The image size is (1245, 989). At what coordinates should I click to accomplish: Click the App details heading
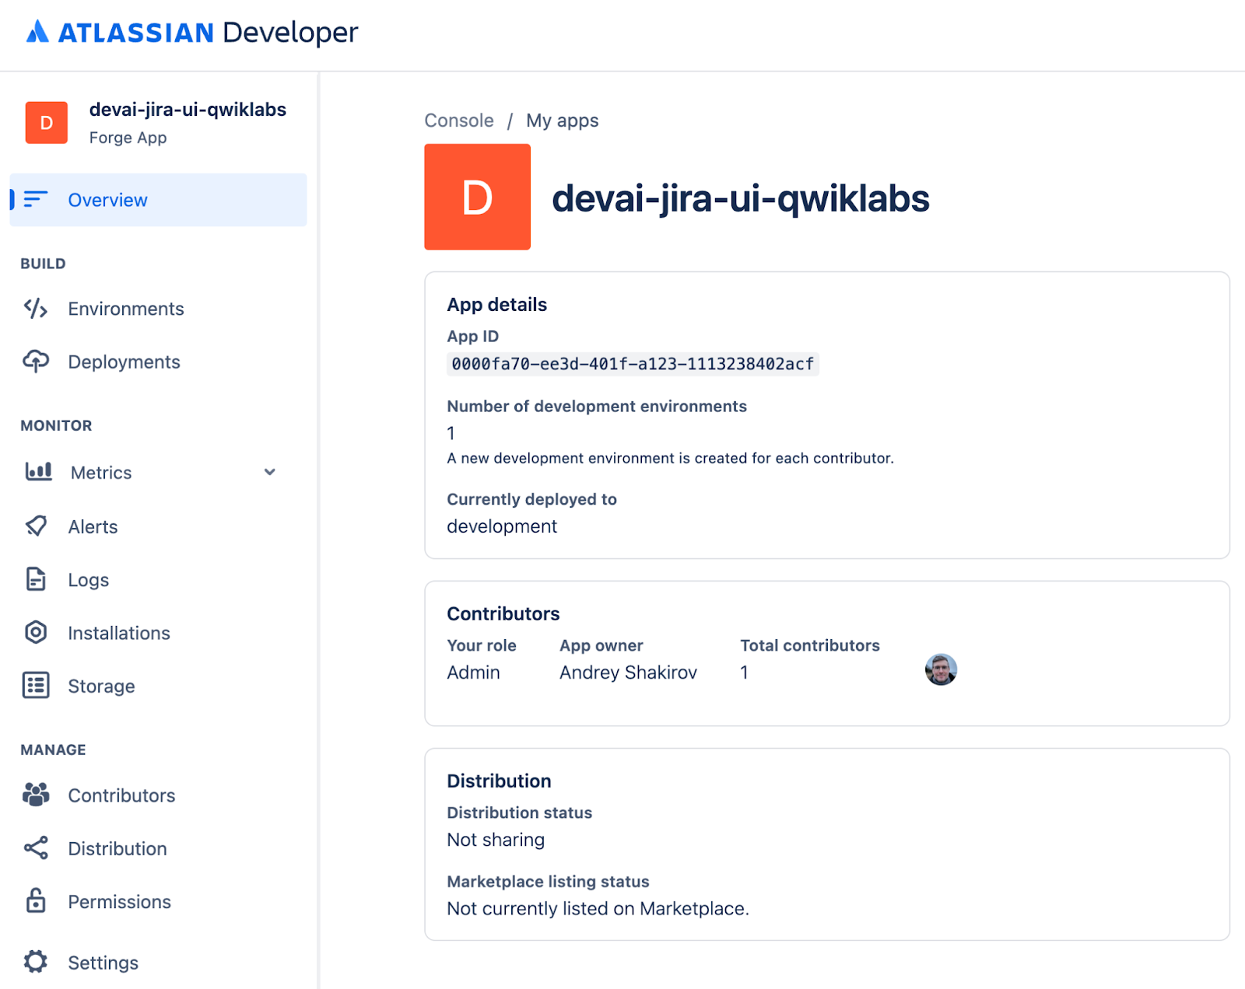[x=496, y=305]
